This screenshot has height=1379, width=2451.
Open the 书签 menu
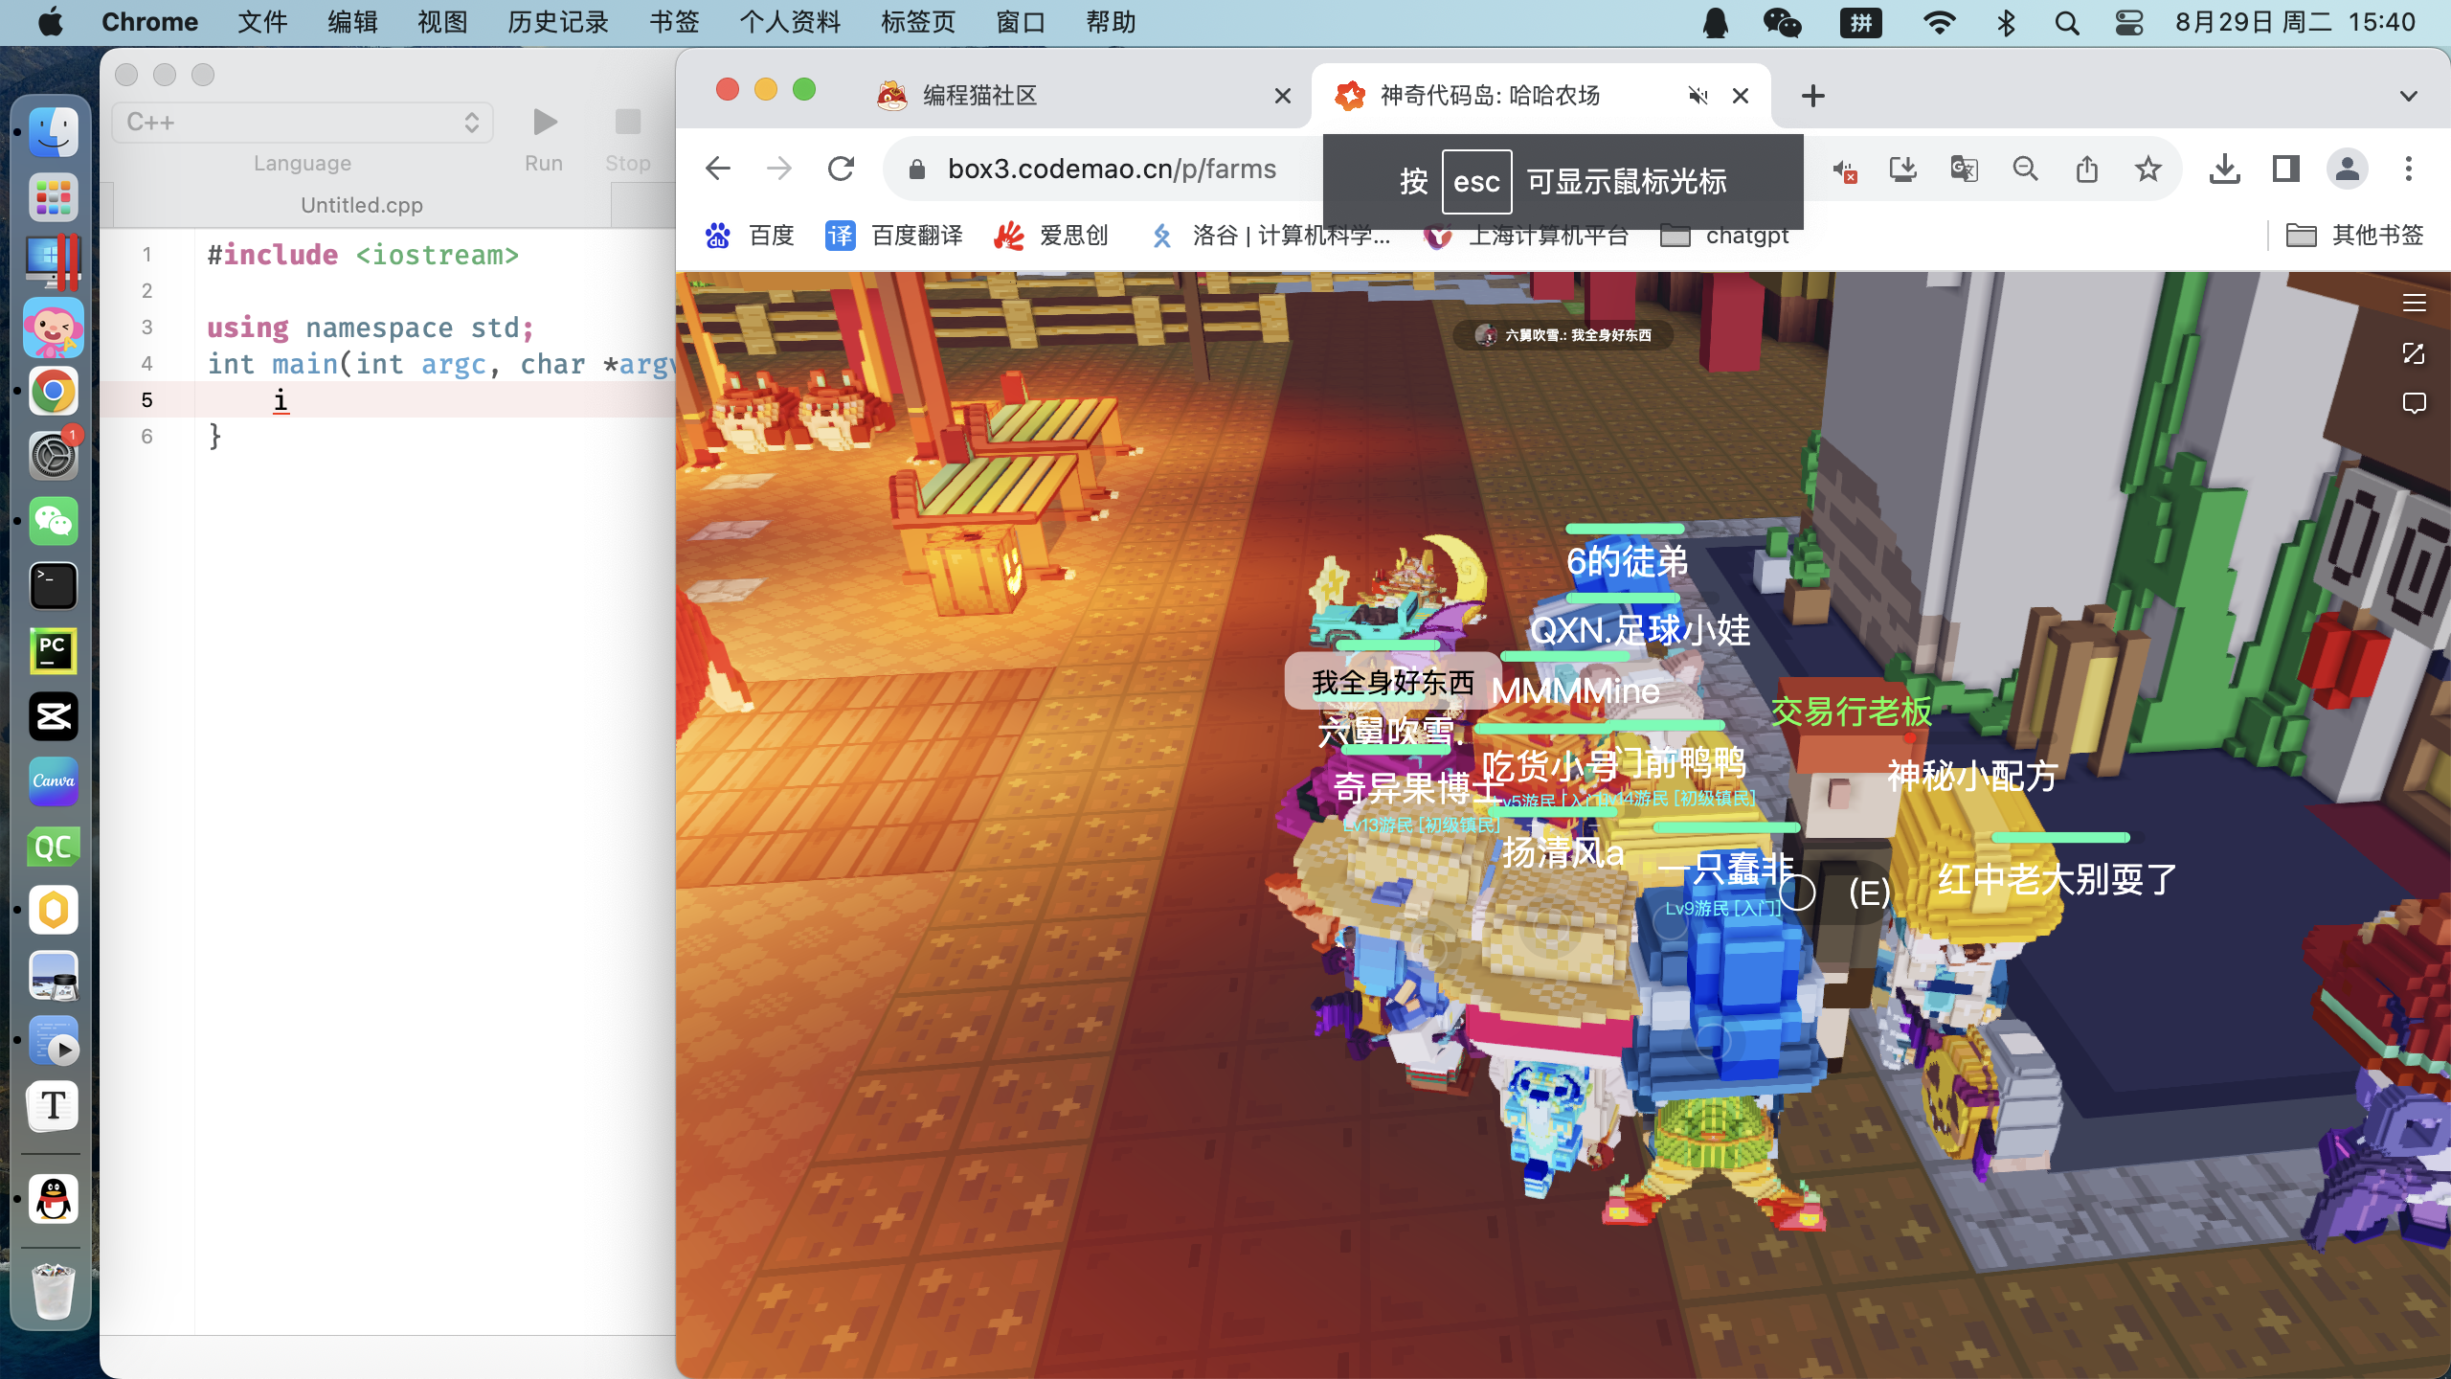coord(674,22)
